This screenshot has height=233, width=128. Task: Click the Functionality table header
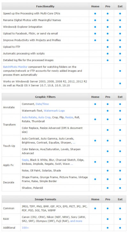[x=45, y=6]
